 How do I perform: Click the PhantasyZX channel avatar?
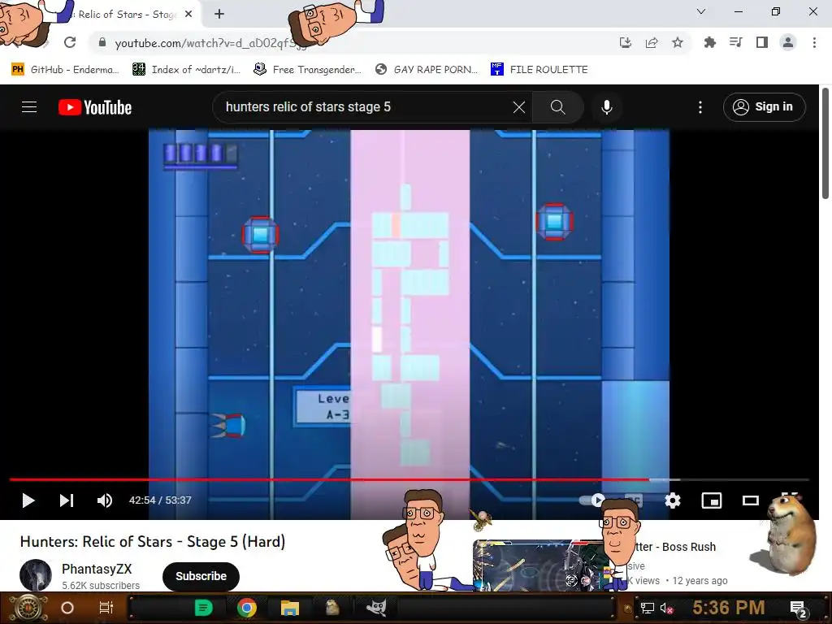(36, 576)
